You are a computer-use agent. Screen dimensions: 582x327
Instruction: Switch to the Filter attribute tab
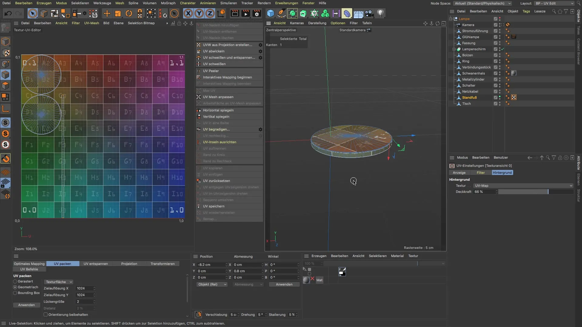pyautogui.click(x=481, y=173)
